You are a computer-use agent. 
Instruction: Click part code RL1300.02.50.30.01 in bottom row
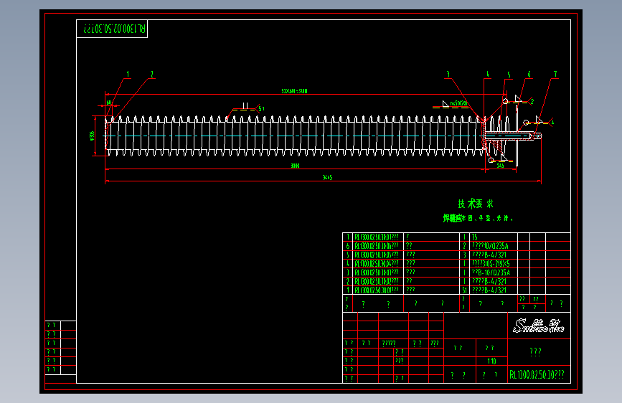pos(377,290)
